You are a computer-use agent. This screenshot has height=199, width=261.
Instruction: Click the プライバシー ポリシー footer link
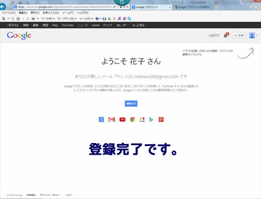pyautogui.click(x=50, y=195)
